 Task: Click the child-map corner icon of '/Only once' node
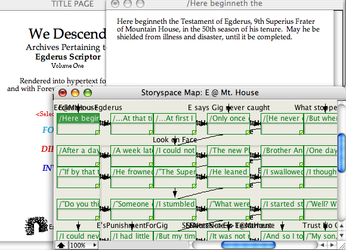[x=248, y=132]
